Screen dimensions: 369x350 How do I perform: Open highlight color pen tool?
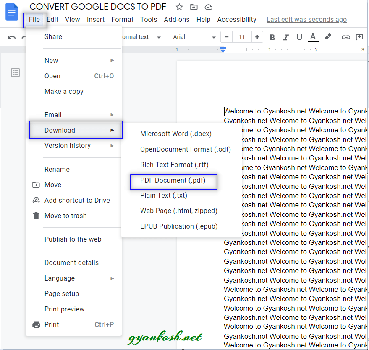pyautogui.click(x=327, y=36)
